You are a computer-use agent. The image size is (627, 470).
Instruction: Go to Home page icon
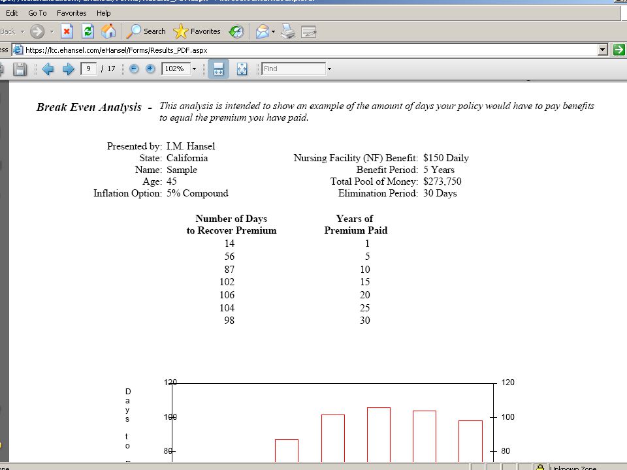(108, 31)
